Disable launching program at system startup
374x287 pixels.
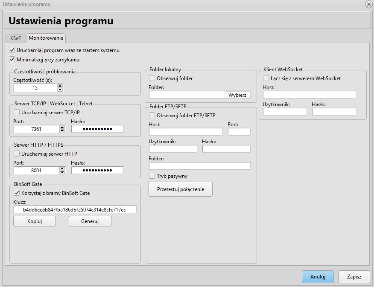coord(12,50)
